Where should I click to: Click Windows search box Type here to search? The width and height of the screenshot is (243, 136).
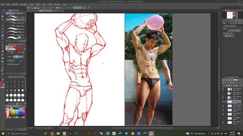[x=25, y=134]
